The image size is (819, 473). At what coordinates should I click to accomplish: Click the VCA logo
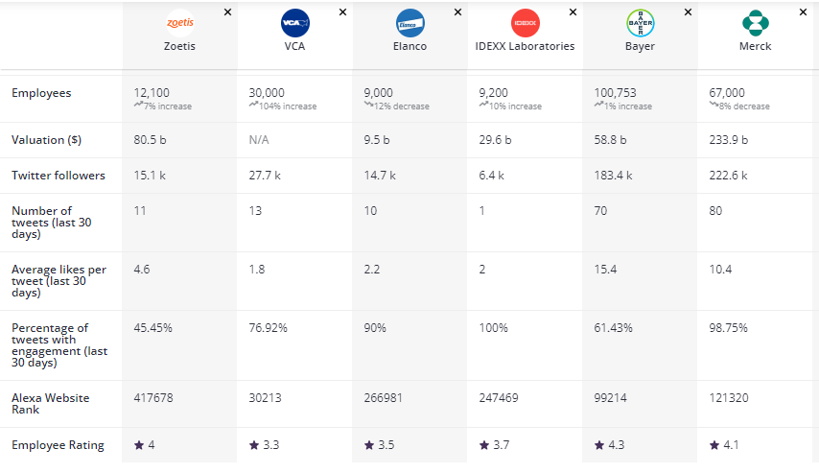coord(294,22)
